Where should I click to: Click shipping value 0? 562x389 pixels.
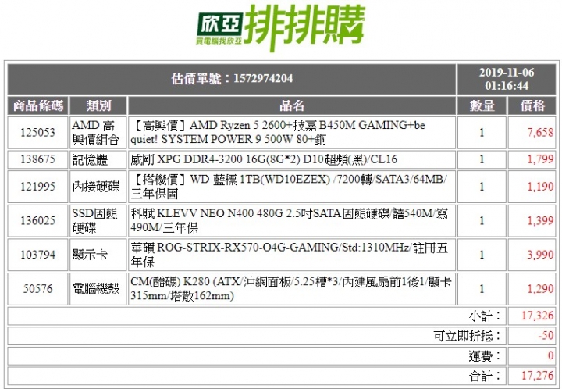pyautogui.click(x=551, y=356)
